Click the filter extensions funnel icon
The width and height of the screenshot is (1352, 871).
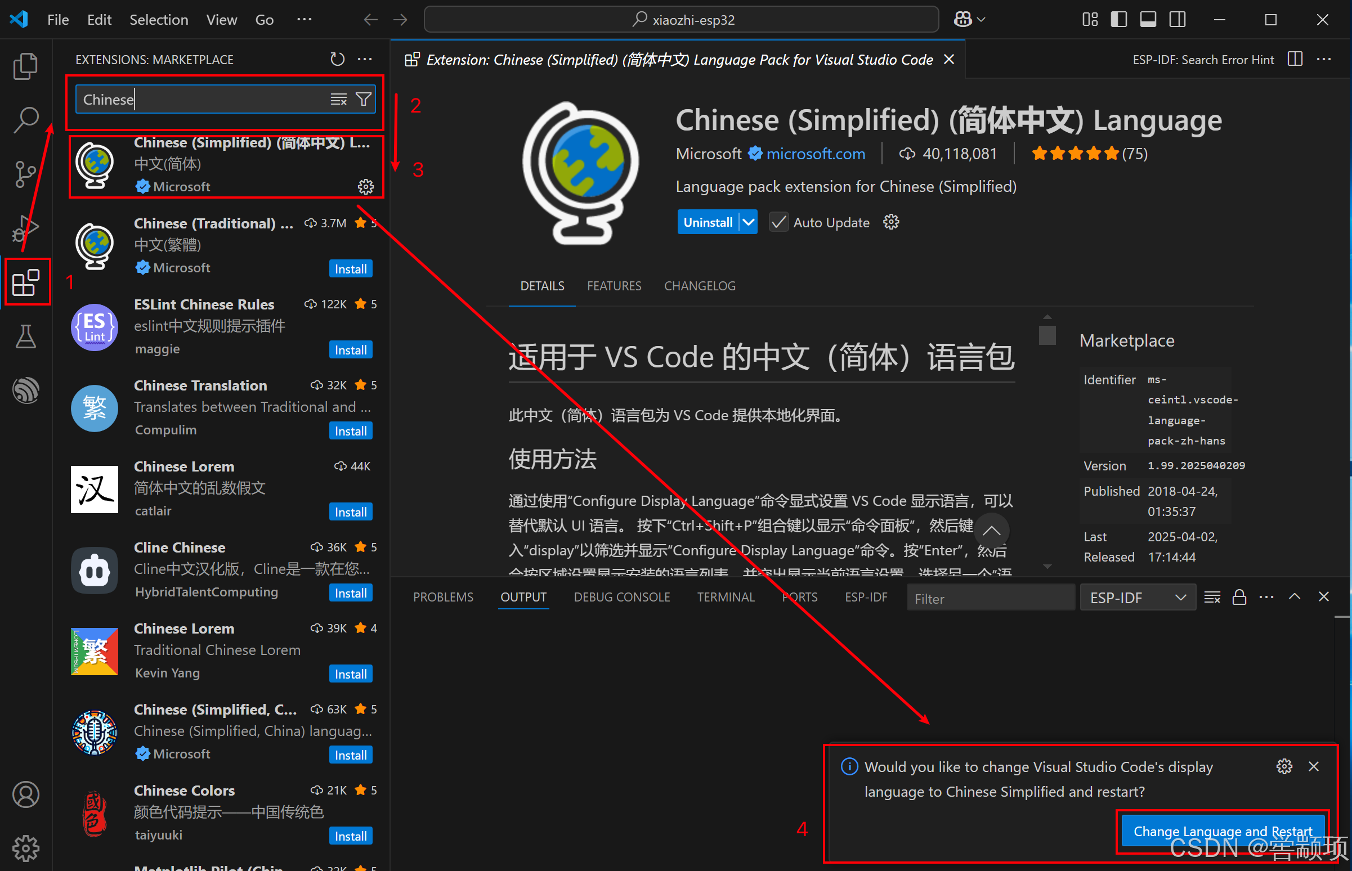click(364, 100)
